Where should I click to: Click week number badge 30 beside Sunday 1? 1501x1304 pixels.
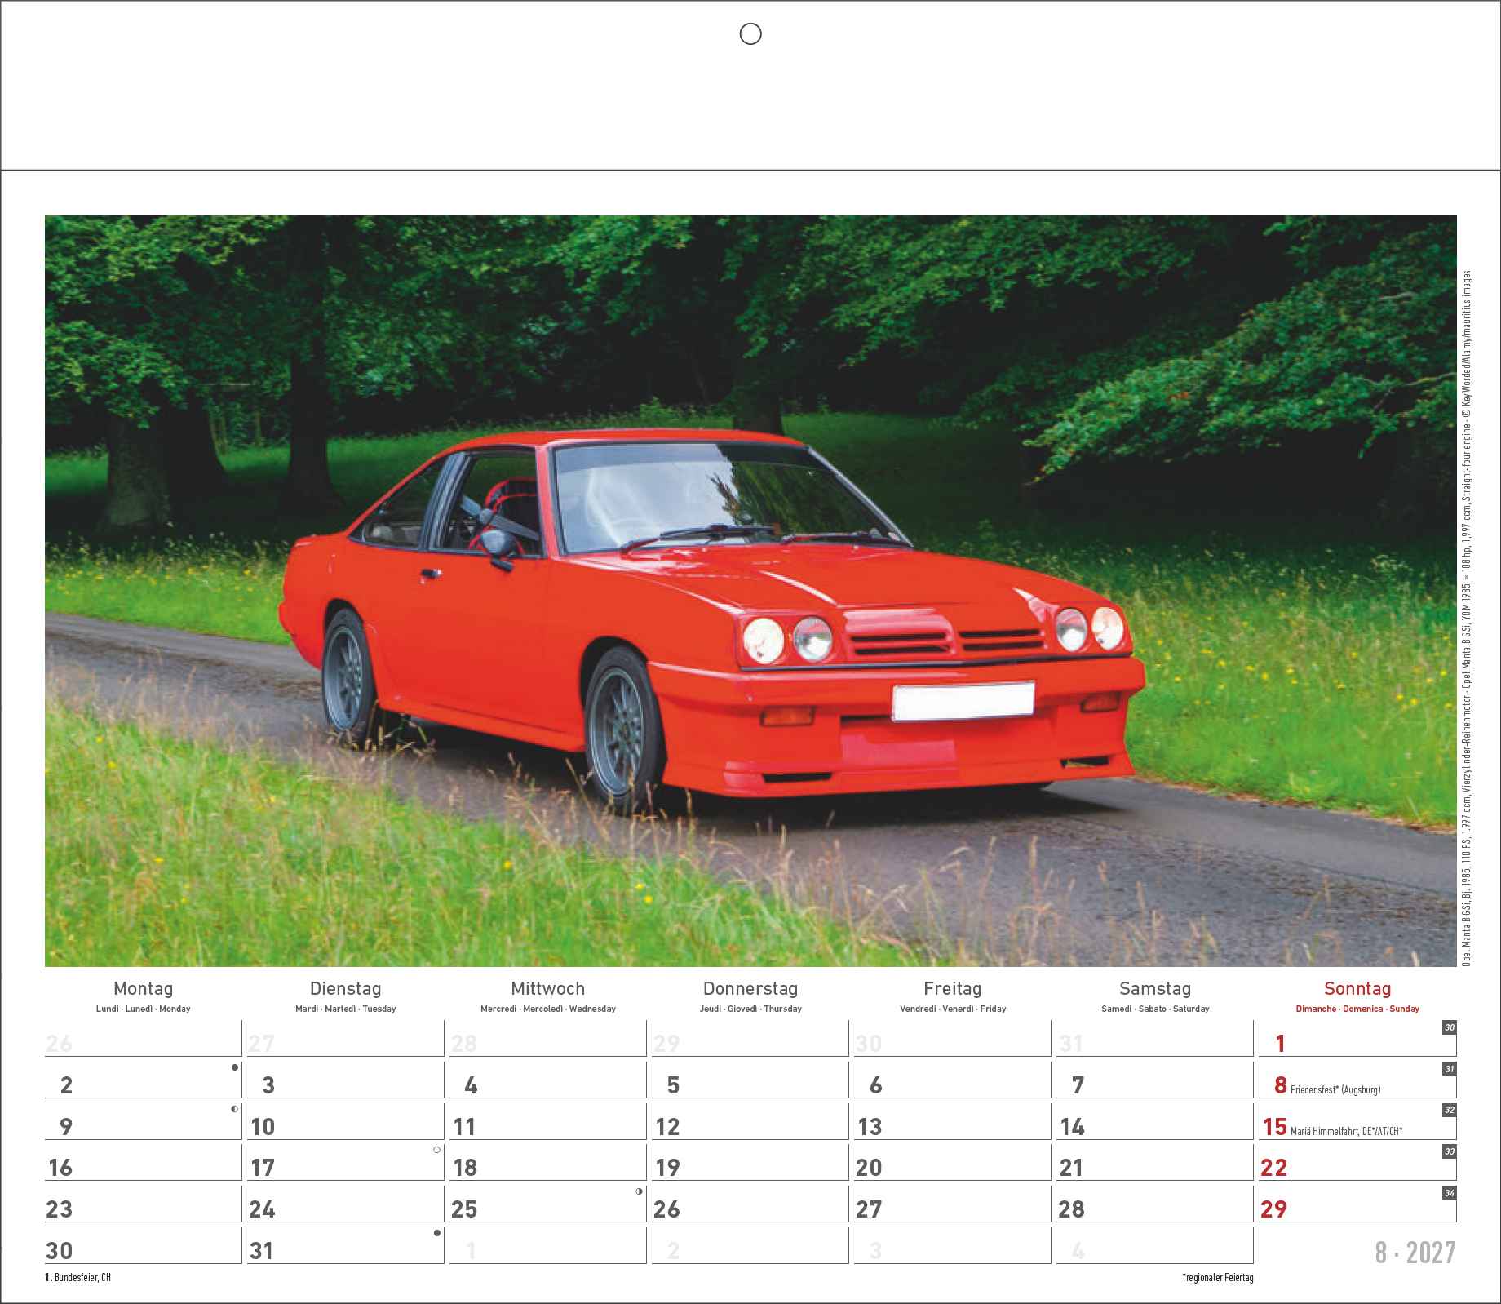point(1449,1027)
